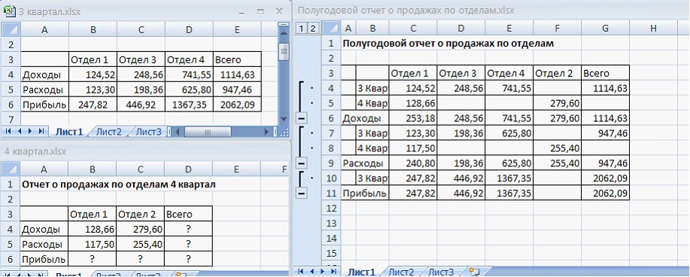Go to last sheet in 3 квартал.xlsx
This screenshot has width=690, height=277.
pos(41,131)
